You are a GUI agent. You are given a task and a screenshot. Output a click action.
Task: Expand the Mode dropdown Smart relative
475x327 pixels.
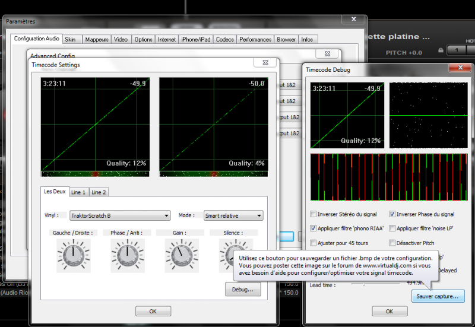coord(233,216)
